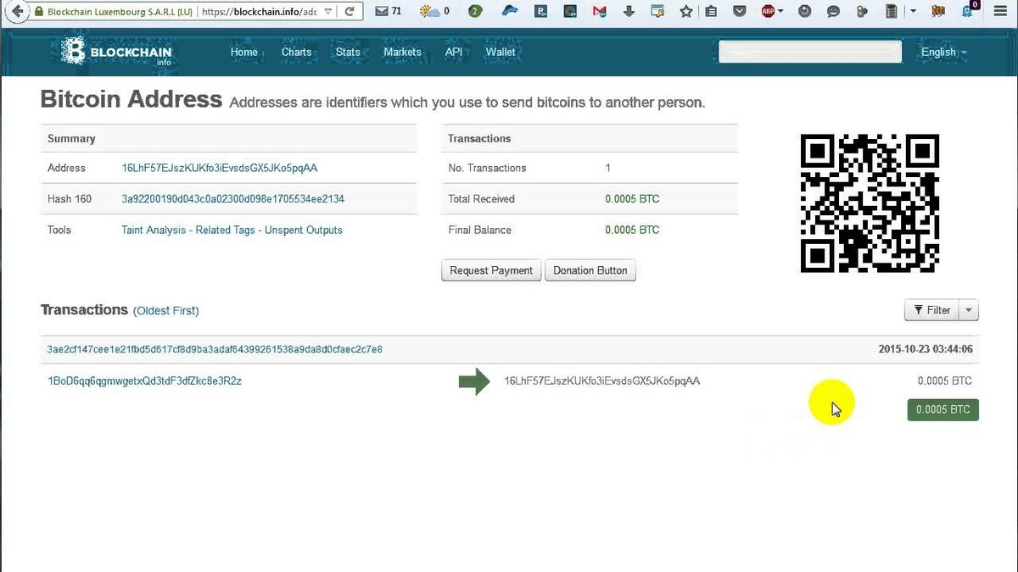Click the dark square circle toolbar icon
Screen dimensions: 1018x572
(571, 12)
